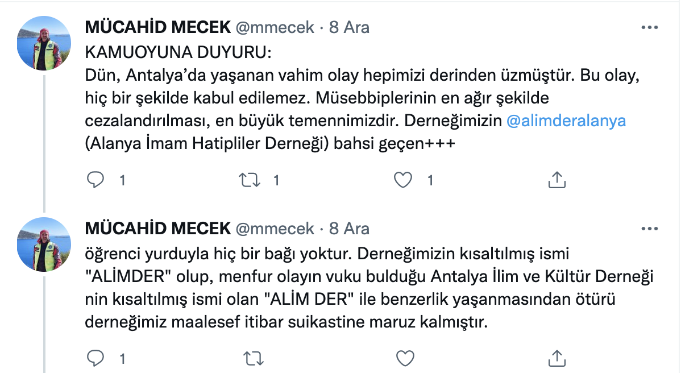Share the tweet starting "öğrenci yurduyla"

(x=557, y=358)
